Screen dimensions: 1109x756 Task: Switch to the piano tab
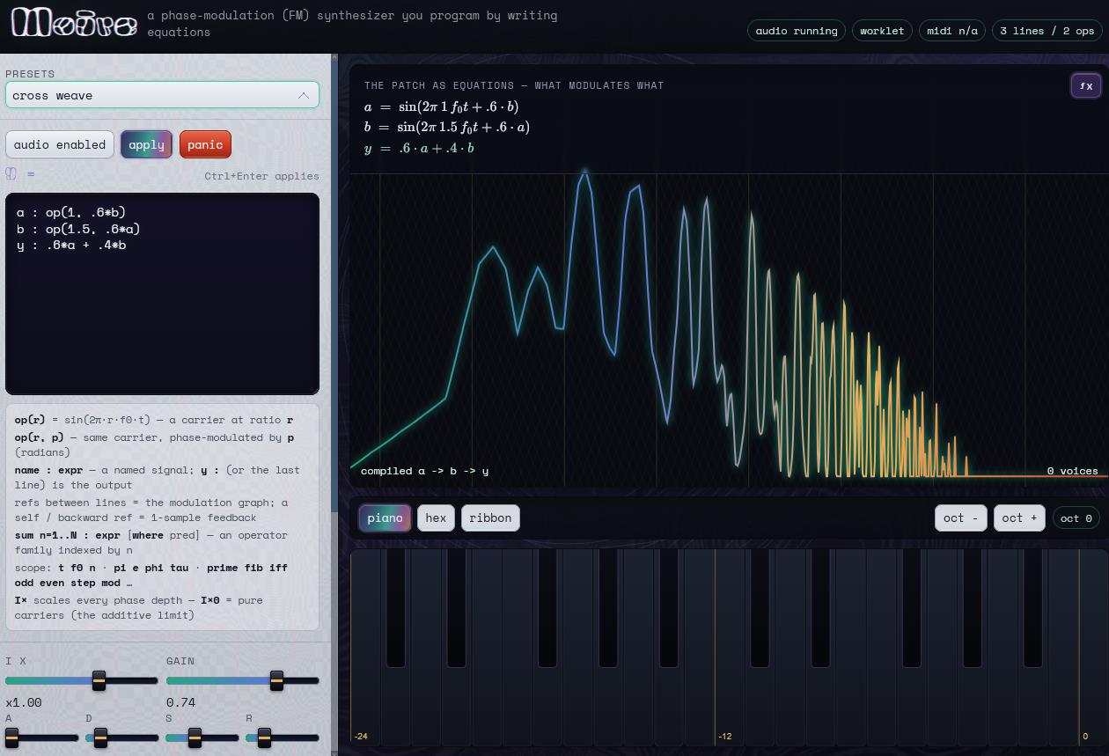click(x=385, y=517)
